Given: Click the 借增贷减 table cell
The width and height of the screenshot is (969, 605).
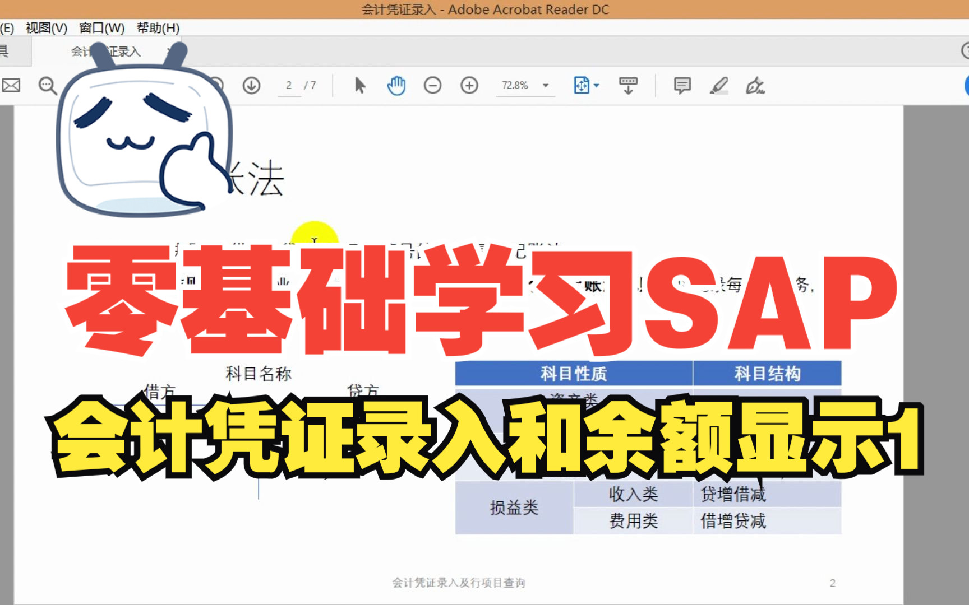Looking at the screenshot, I should tap(767, 521).
